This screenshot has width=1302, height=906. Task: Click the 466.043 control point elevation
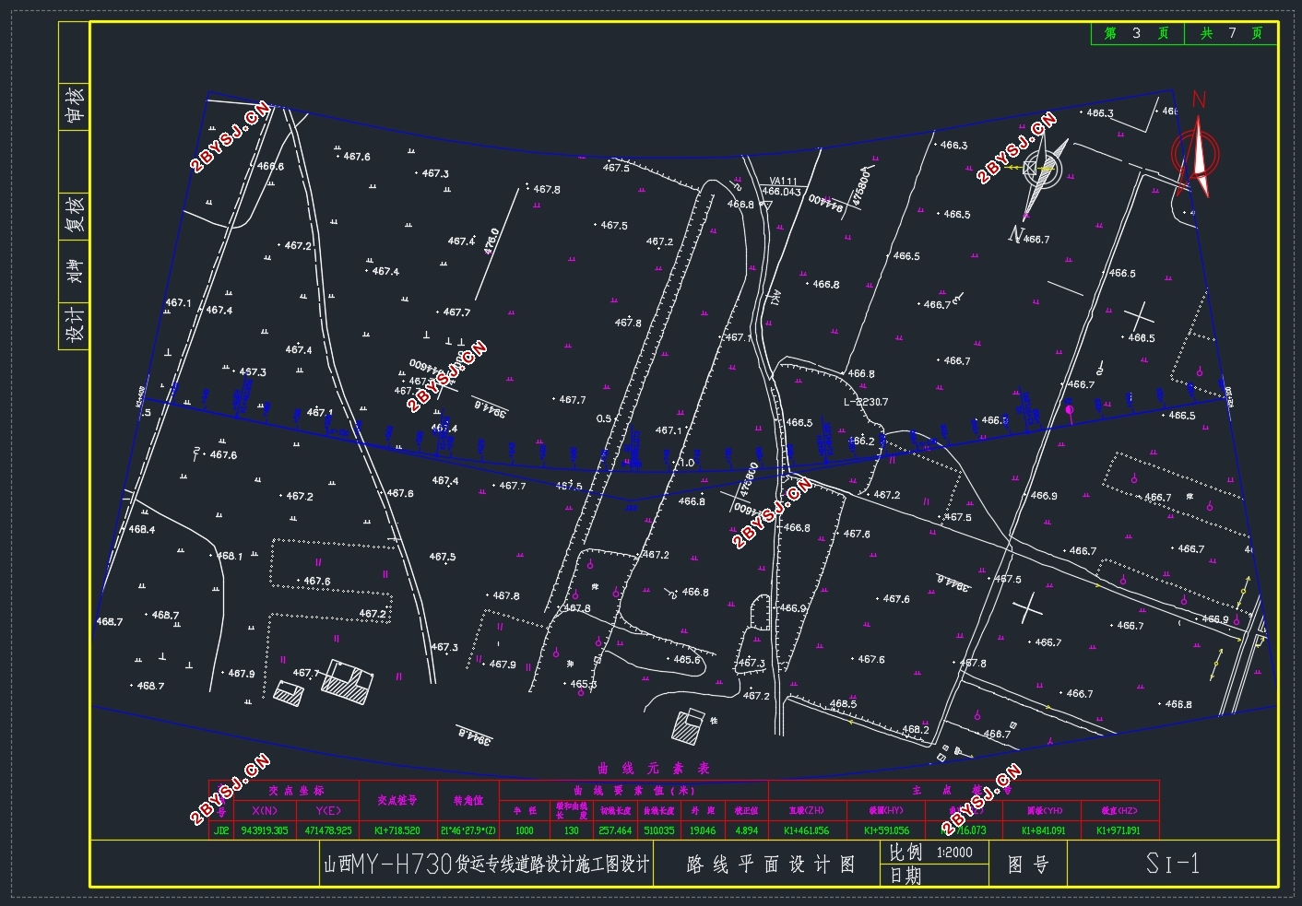781,192
